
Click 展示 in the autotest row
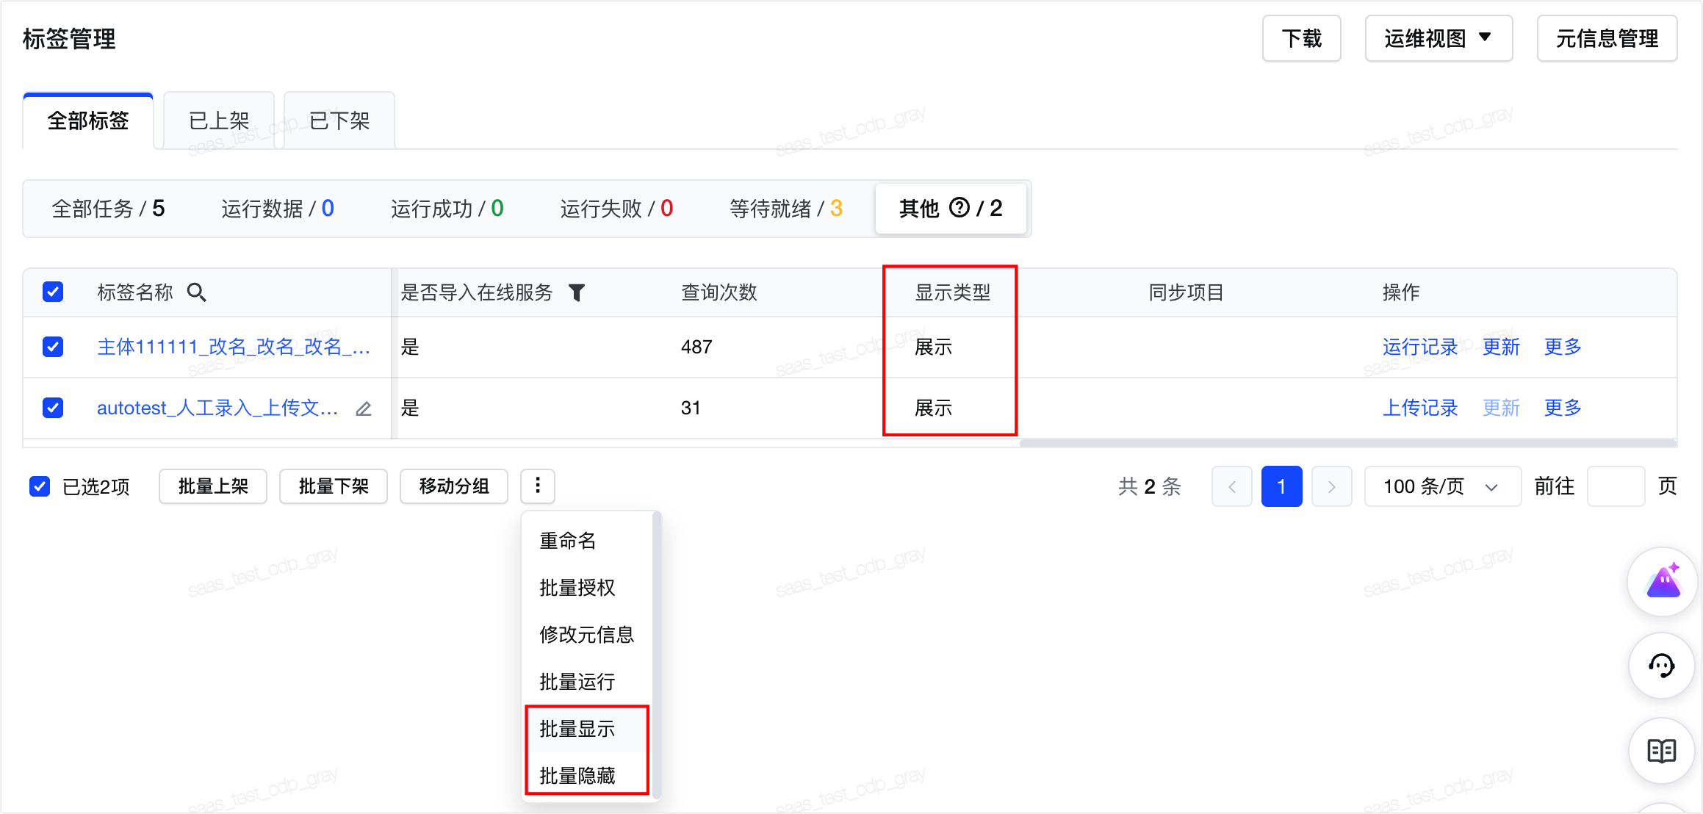(x=934, y=408)
